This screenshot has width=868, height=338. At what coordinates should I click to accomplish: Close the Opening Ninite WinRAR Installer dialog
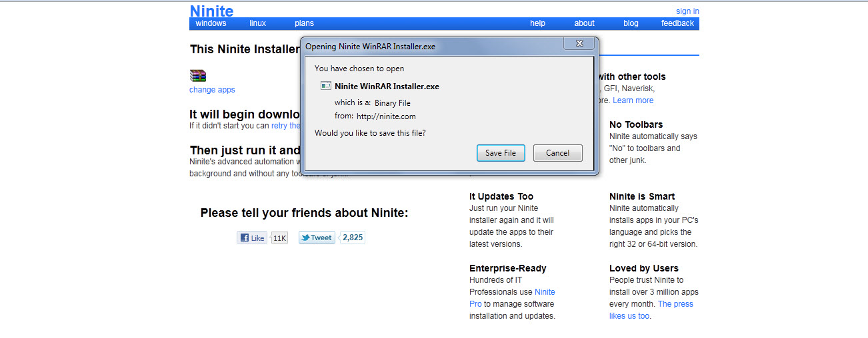click(579, 44)
